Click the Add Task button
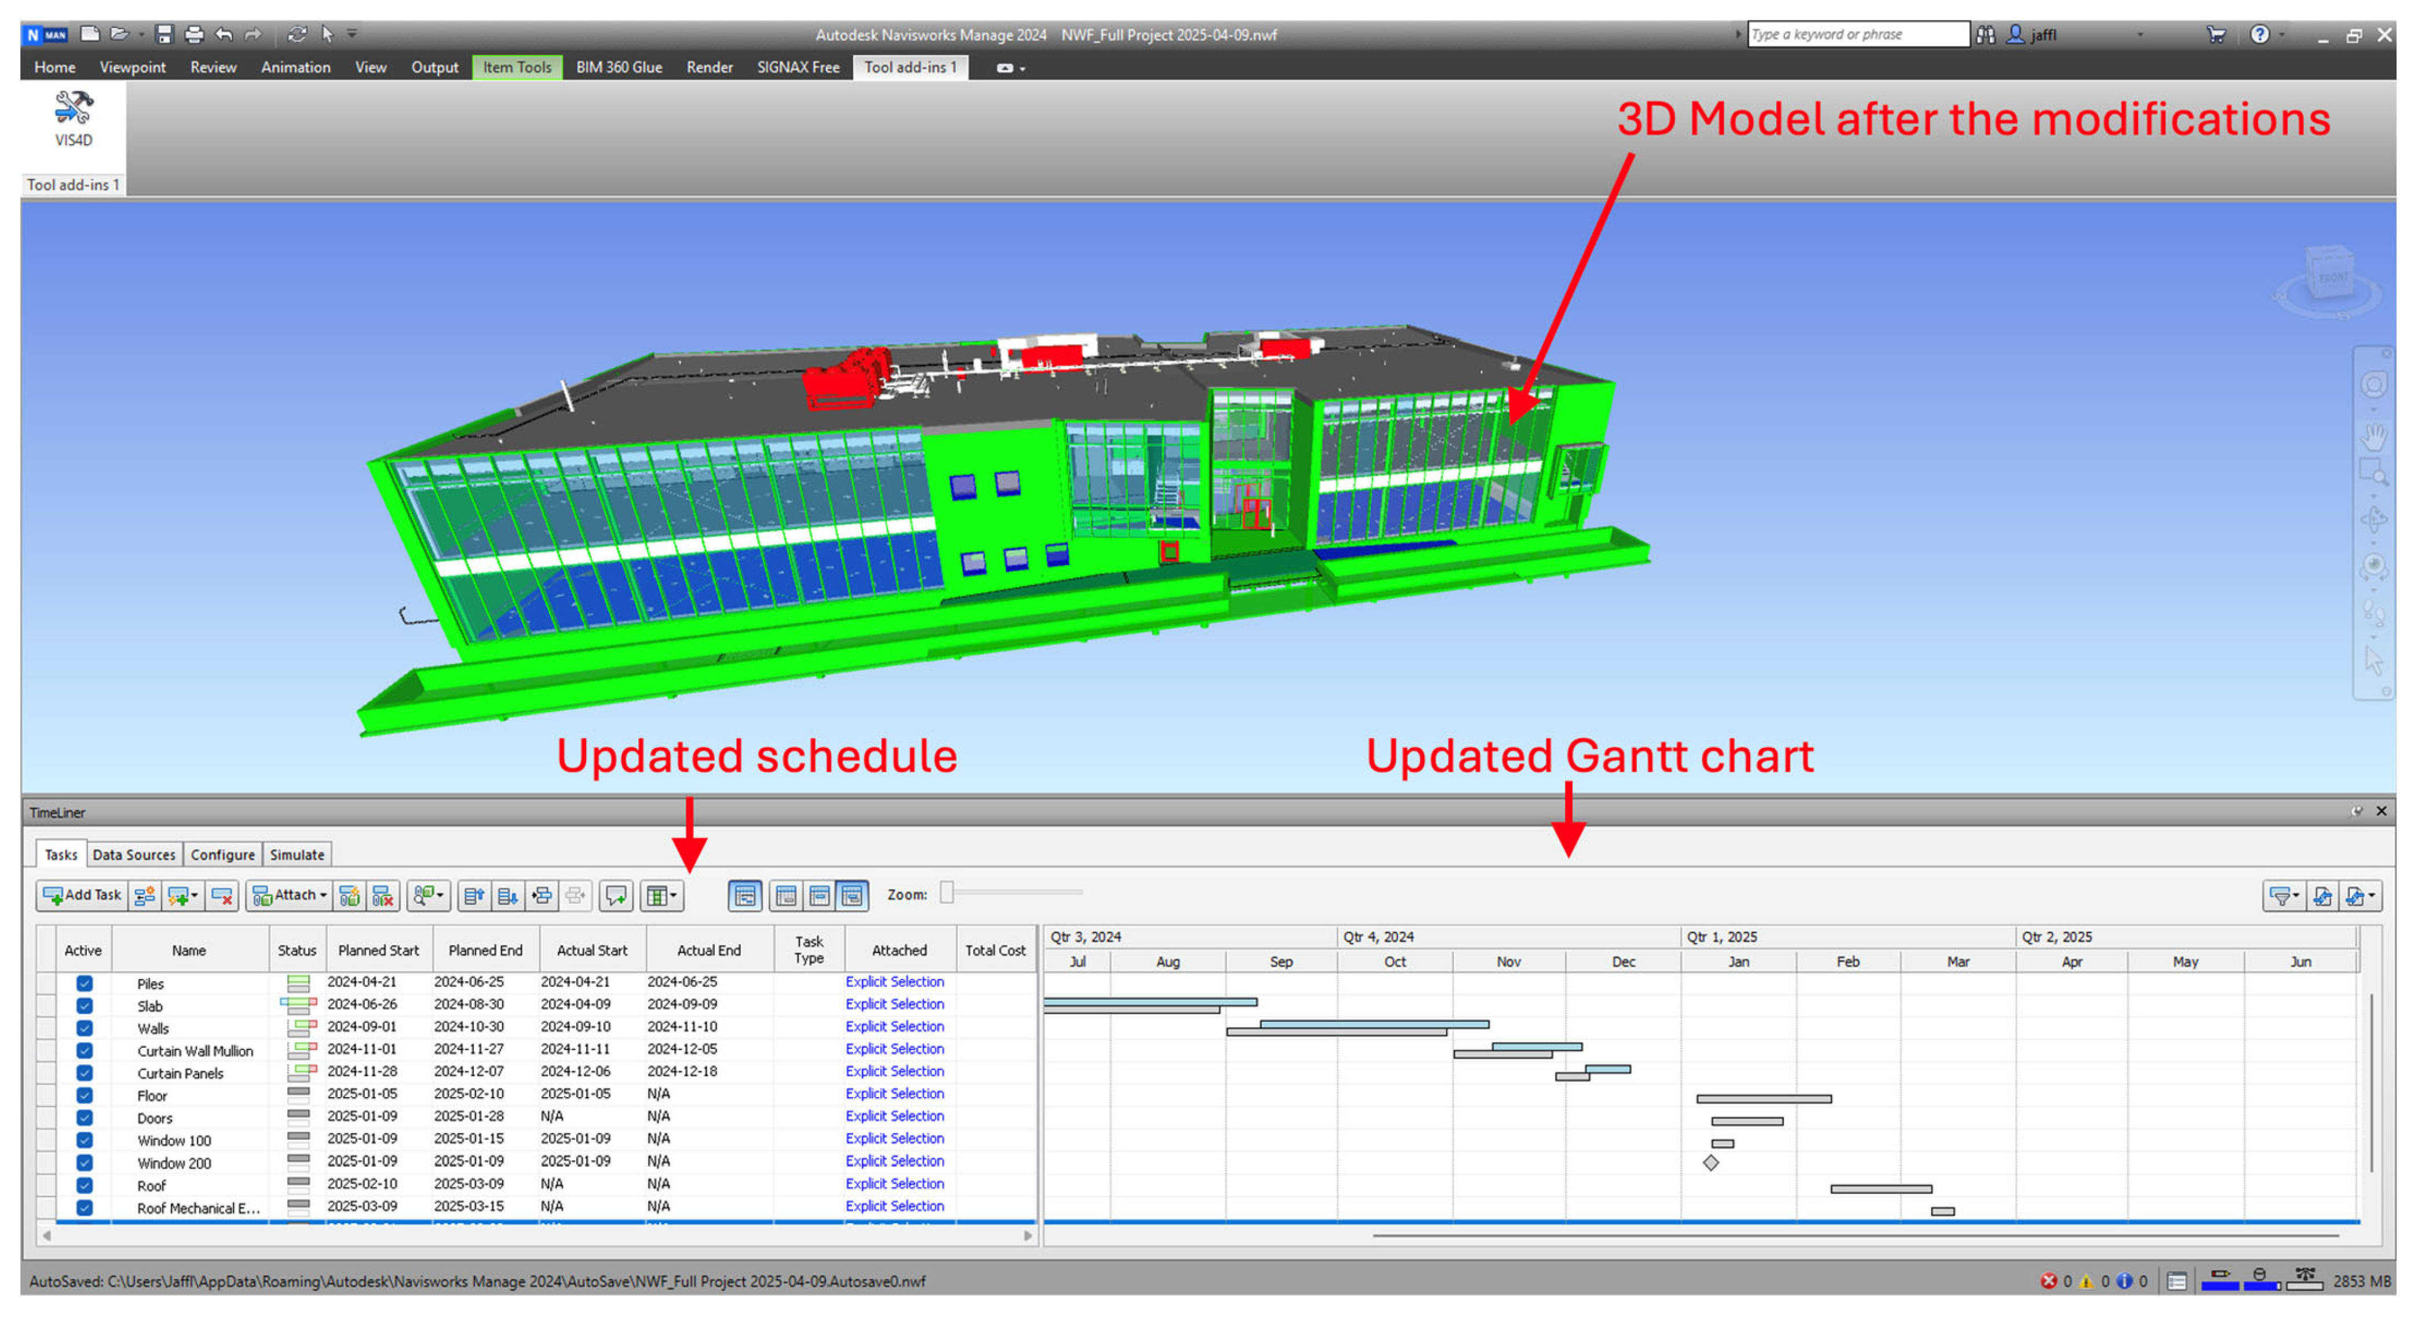The height and width of the screenshot is (1317, 2414). [82, 896]
